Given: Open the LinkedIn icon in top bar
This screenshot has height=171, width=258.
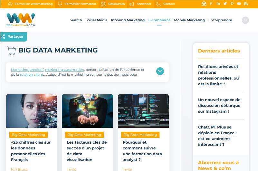Looking at the screenshot, I should click(x=218, y=4).
